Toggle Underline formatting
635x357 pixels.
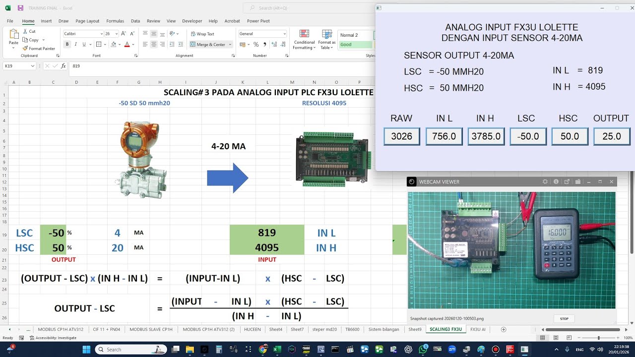(x=84, y=44)
